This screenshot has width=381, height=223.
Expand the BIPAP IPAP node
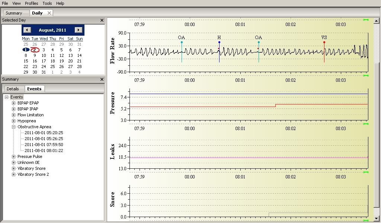click(x=14, y=109)
